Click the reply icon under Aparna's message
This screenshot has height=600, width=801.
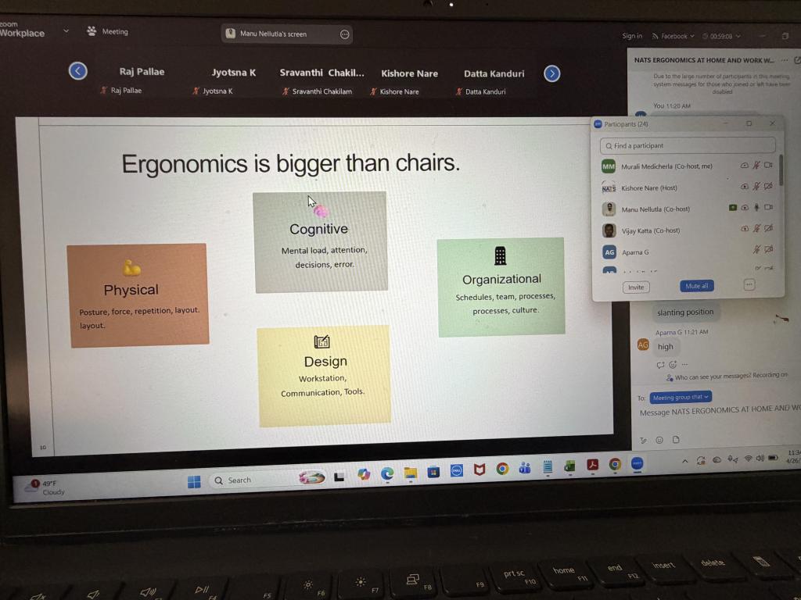click(660, 365)
